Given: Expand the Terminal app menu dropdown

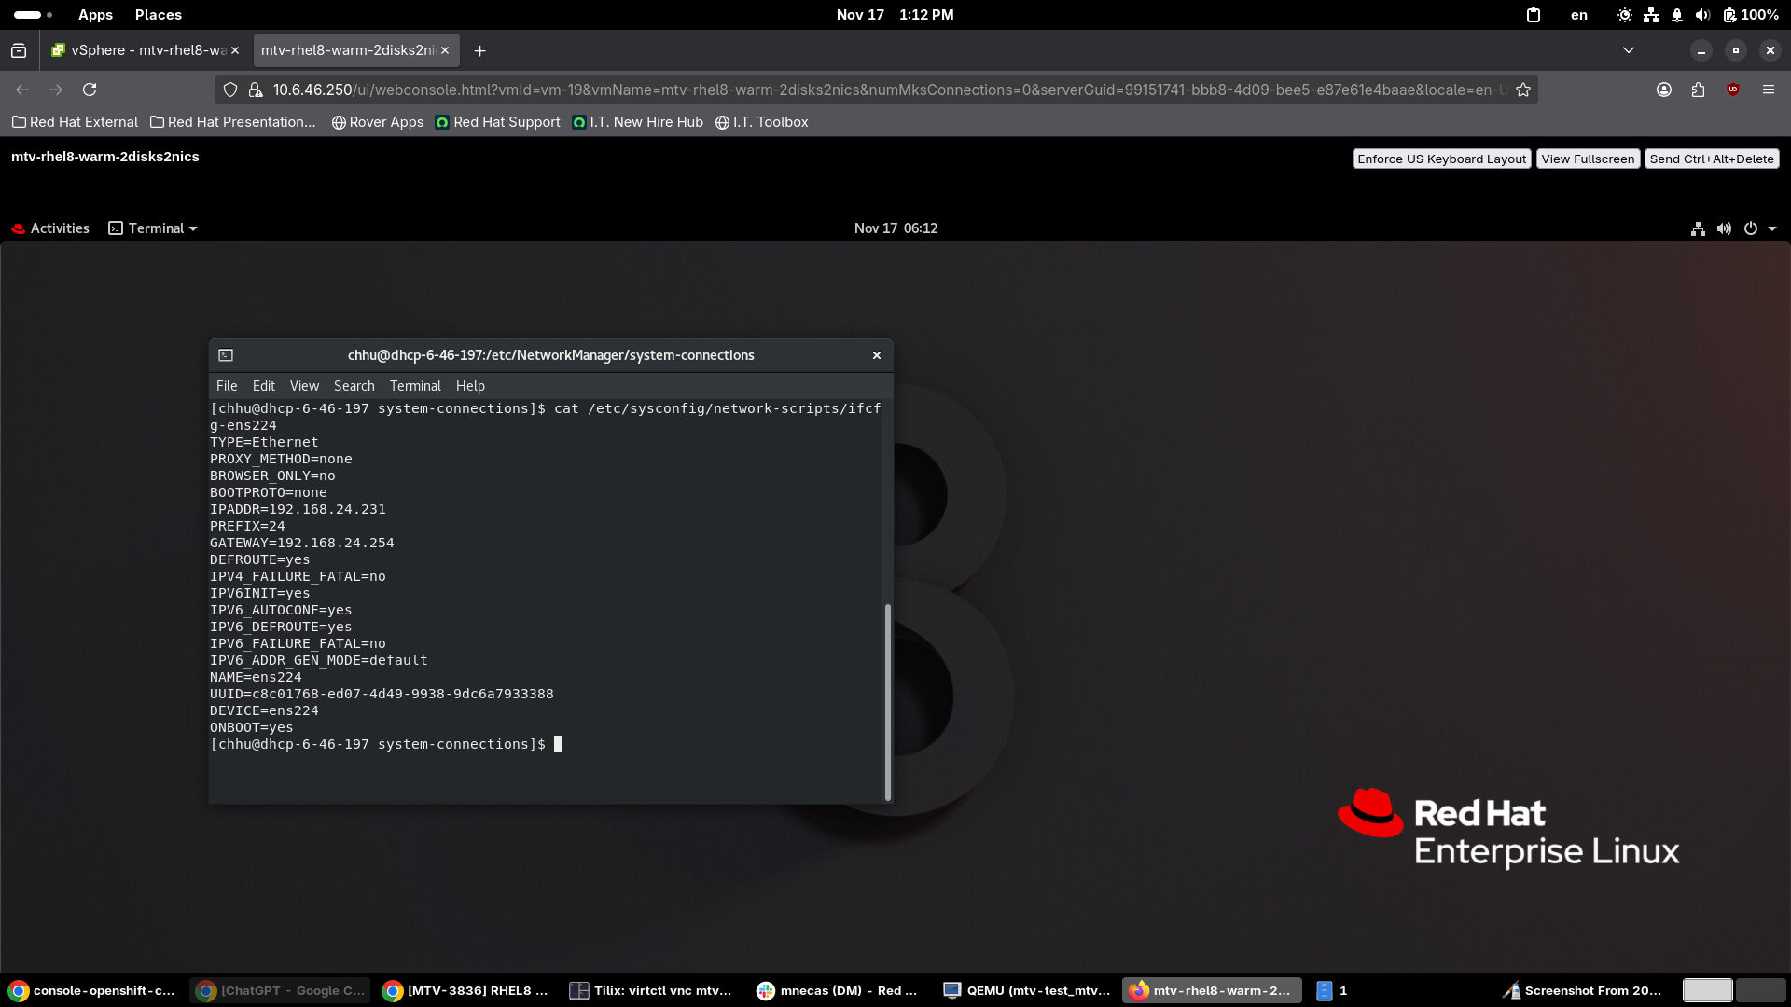Looking at the screenshot, I should point(154,228).
